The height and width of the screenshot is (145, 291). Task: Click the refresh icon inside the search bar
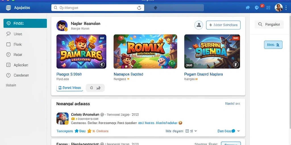click(139, 8)
